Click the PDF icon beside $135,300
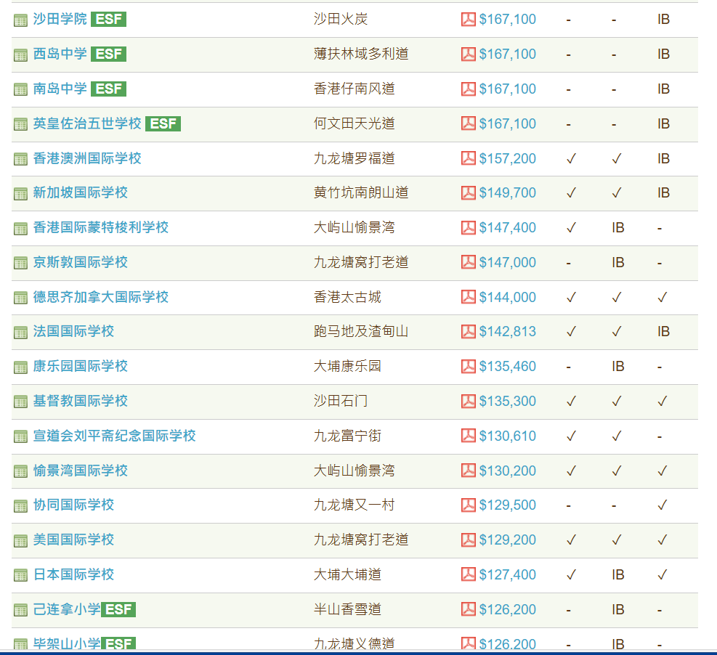Viewport: 717px width, 655px height. [469, 401]
